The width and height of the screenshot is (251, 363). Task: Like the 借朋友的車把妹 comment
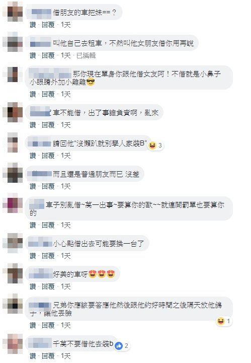[33, 25]
